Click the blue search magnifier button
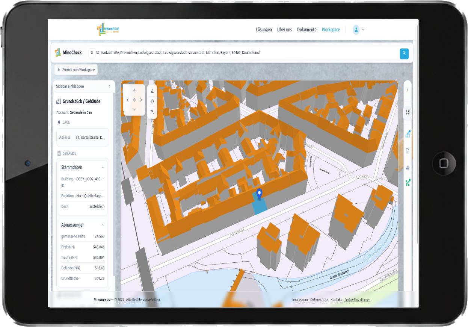Image resolution: width=468 pixels, height=327 pixels. click(x=404, y=53)
